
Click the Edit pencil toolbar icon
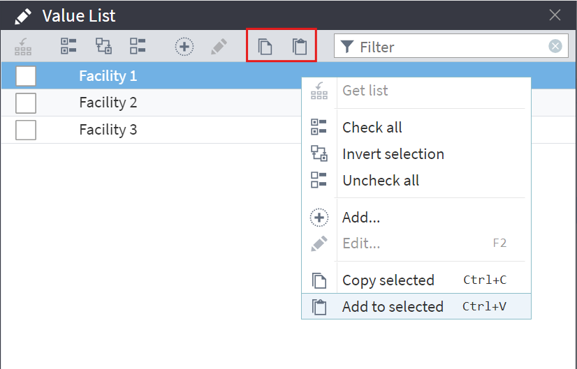point(219,47)
